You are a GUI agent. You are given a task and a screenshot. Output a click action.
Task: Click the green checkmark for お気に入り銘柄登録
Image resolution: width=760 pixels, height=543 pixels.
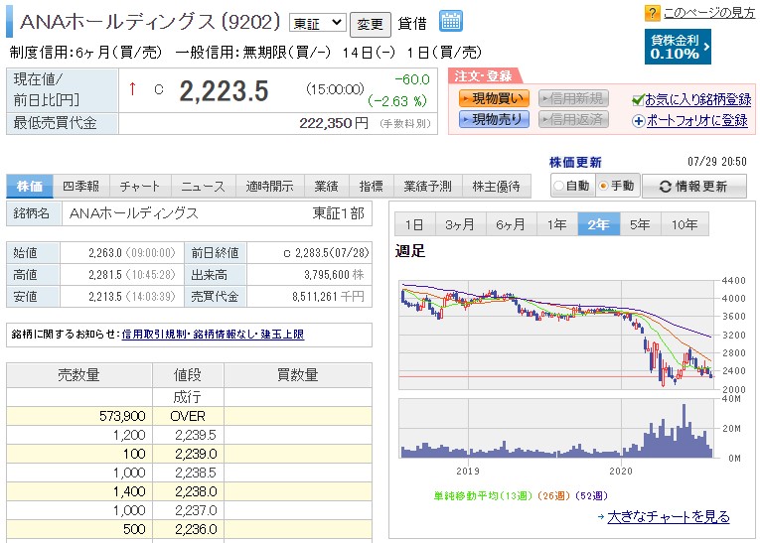click(x=638, y=100)
